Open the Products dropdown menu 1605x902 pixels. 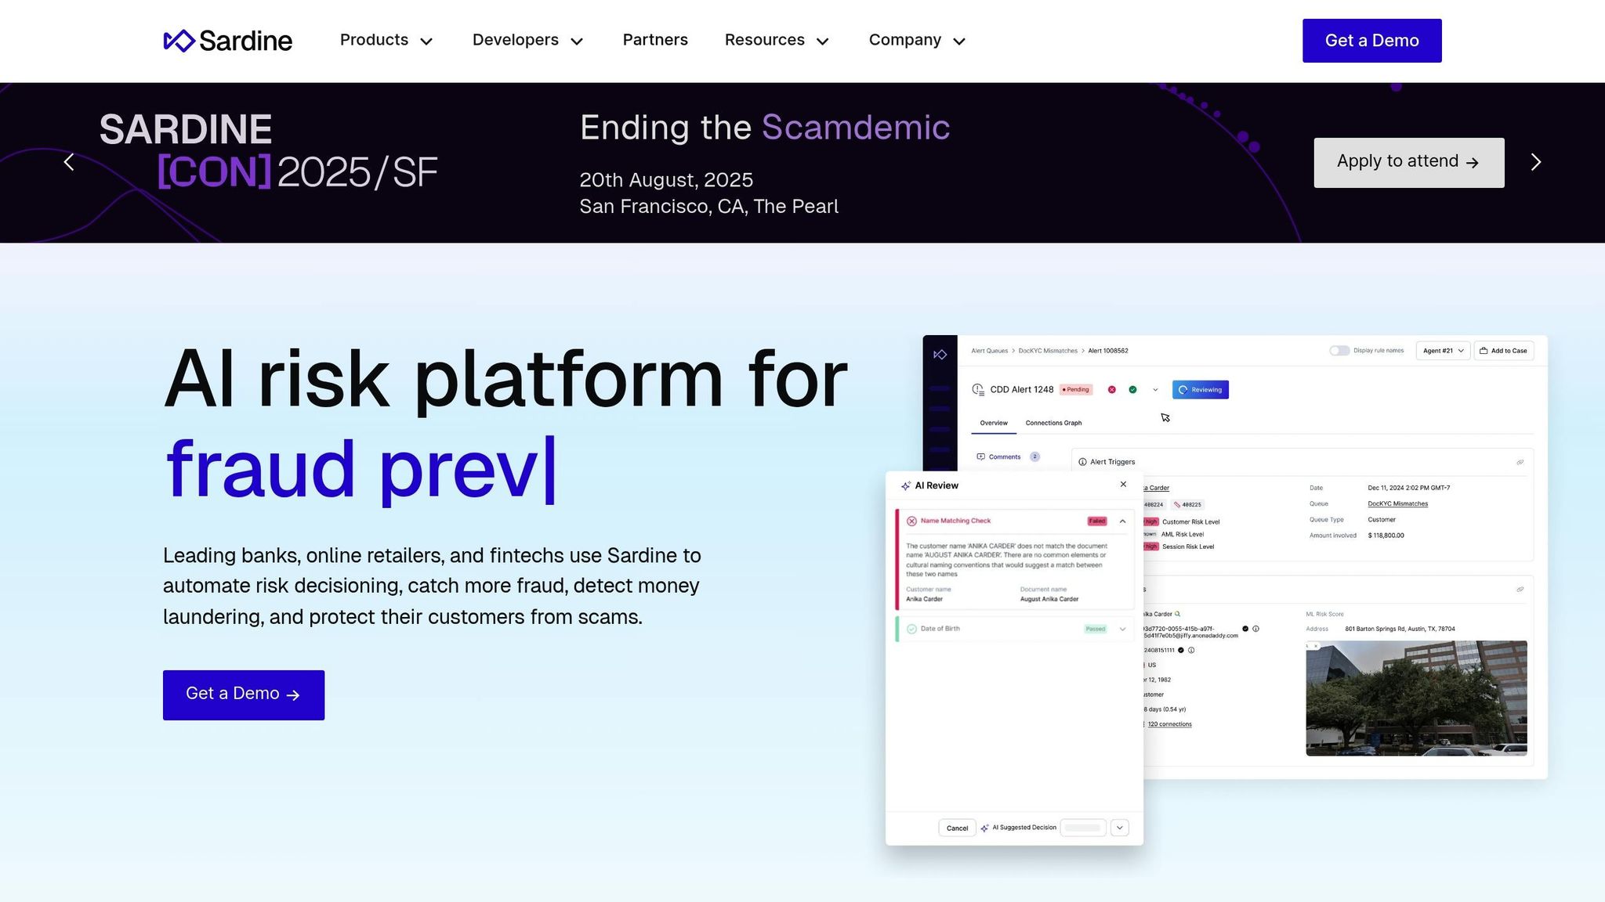(386, 41)
